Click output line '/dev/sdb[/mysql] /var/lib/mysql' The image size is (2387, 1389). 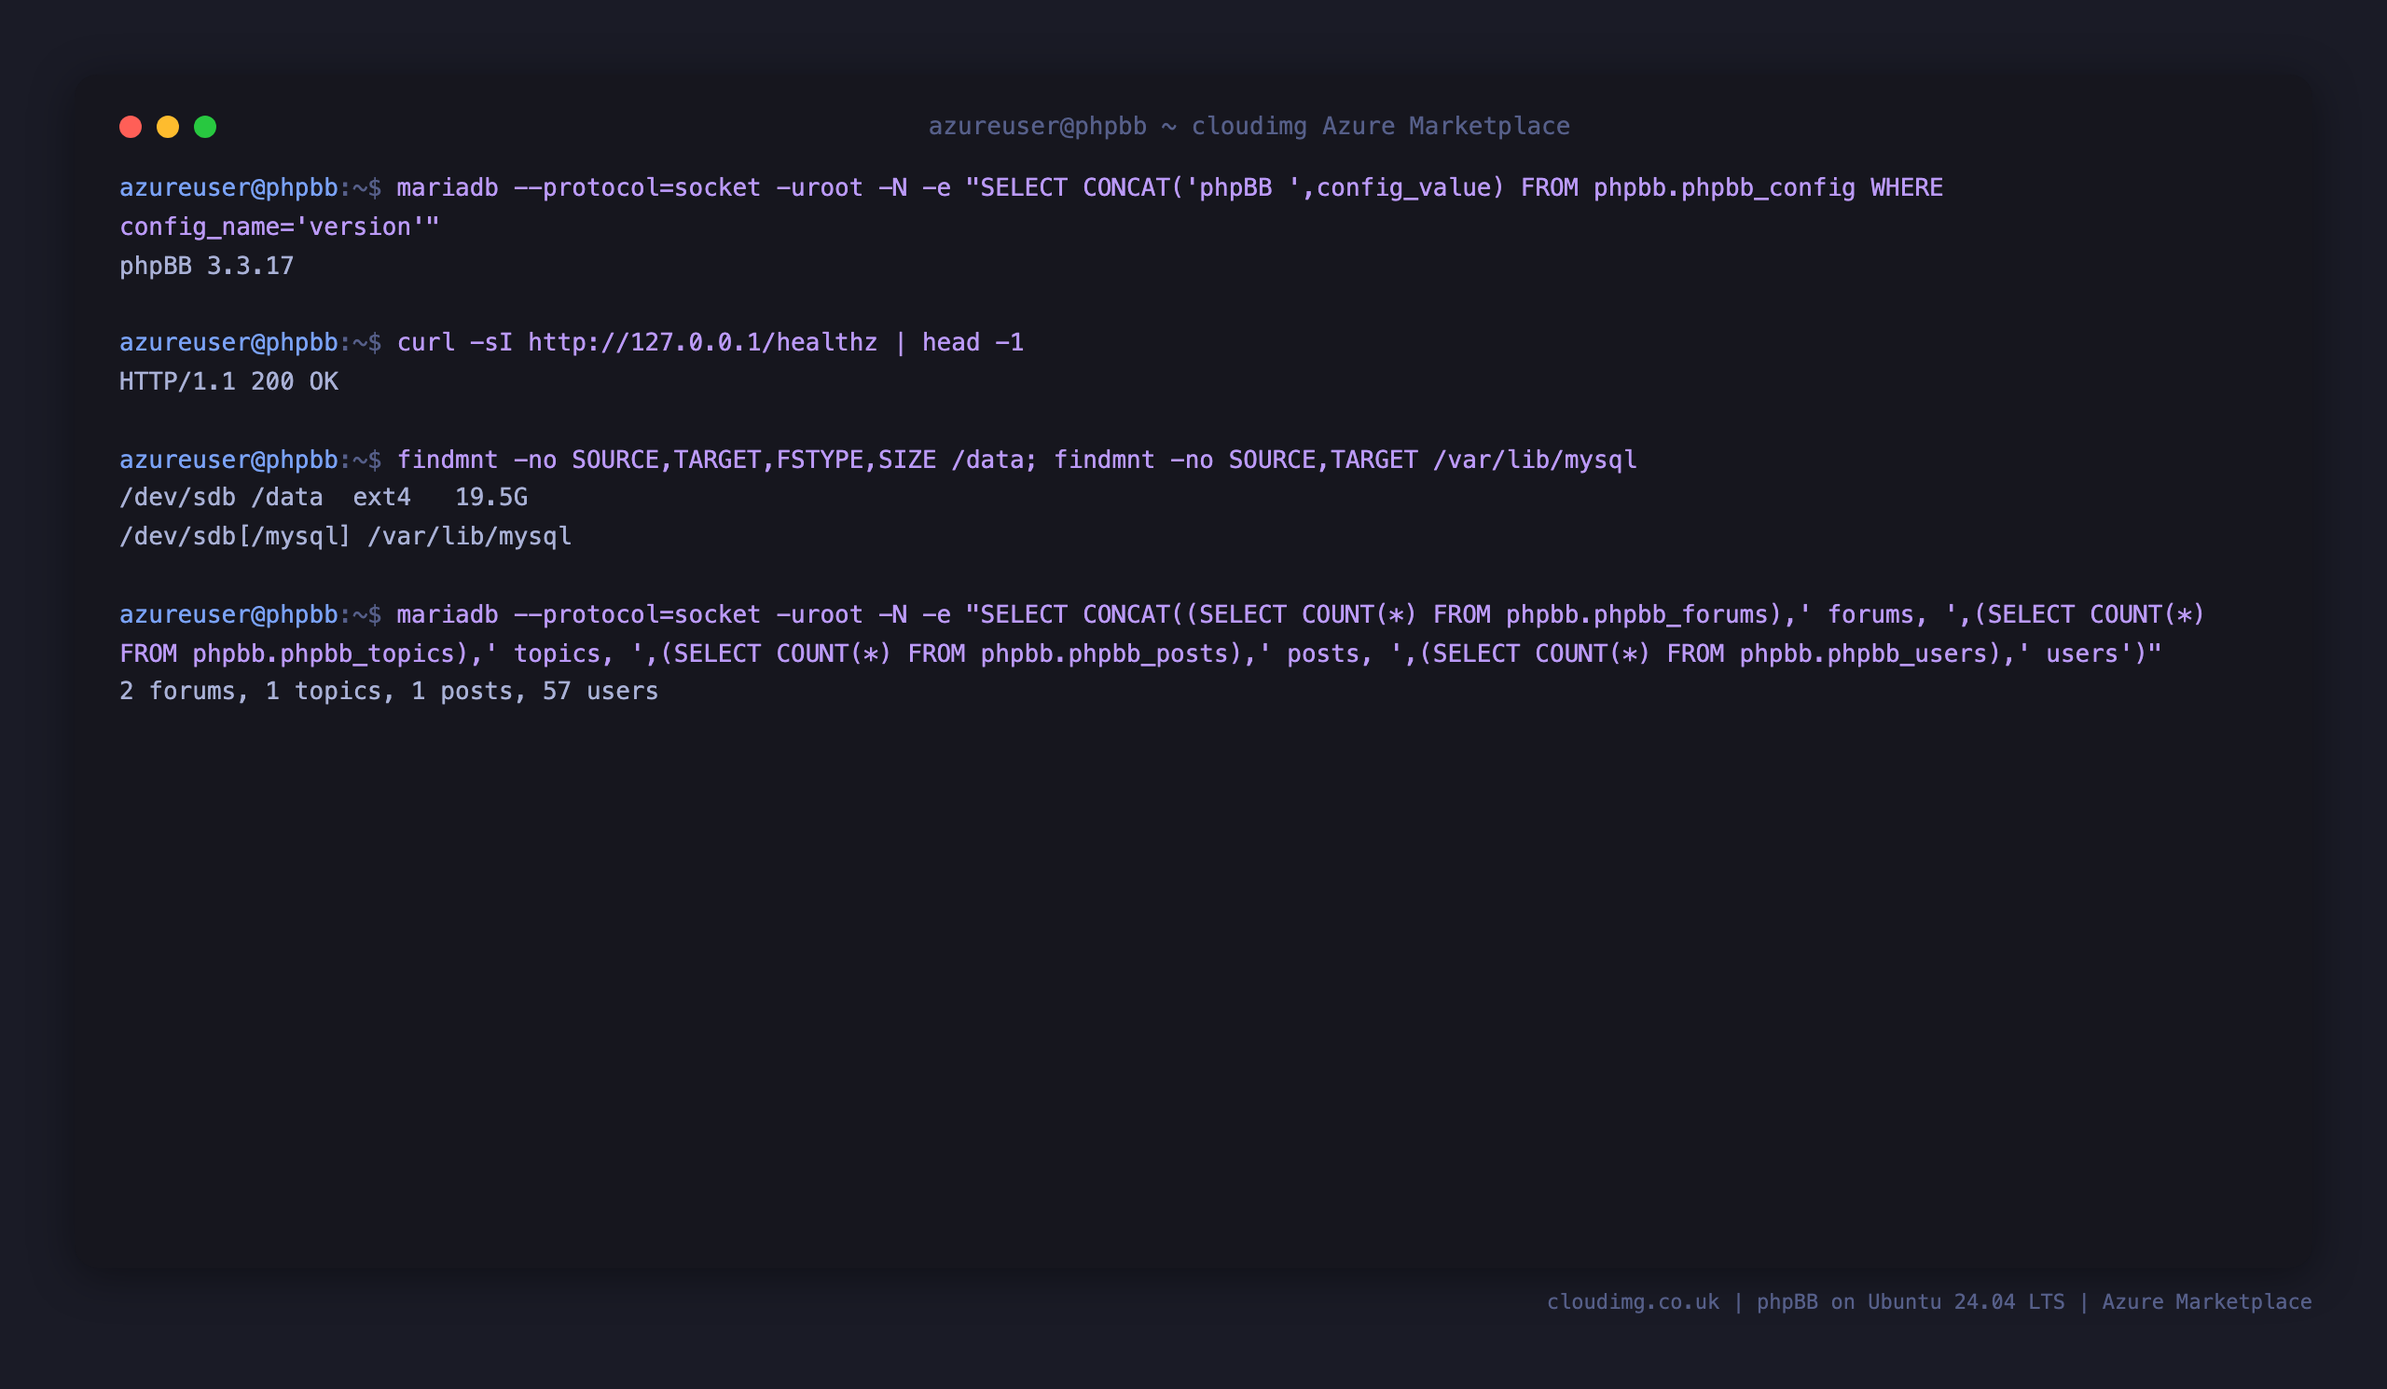[346, 537]
